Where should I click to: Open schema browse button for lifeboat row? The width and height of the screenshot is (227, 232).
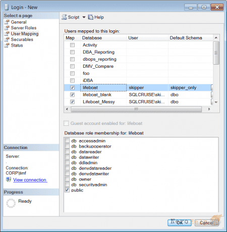[212, 87]
